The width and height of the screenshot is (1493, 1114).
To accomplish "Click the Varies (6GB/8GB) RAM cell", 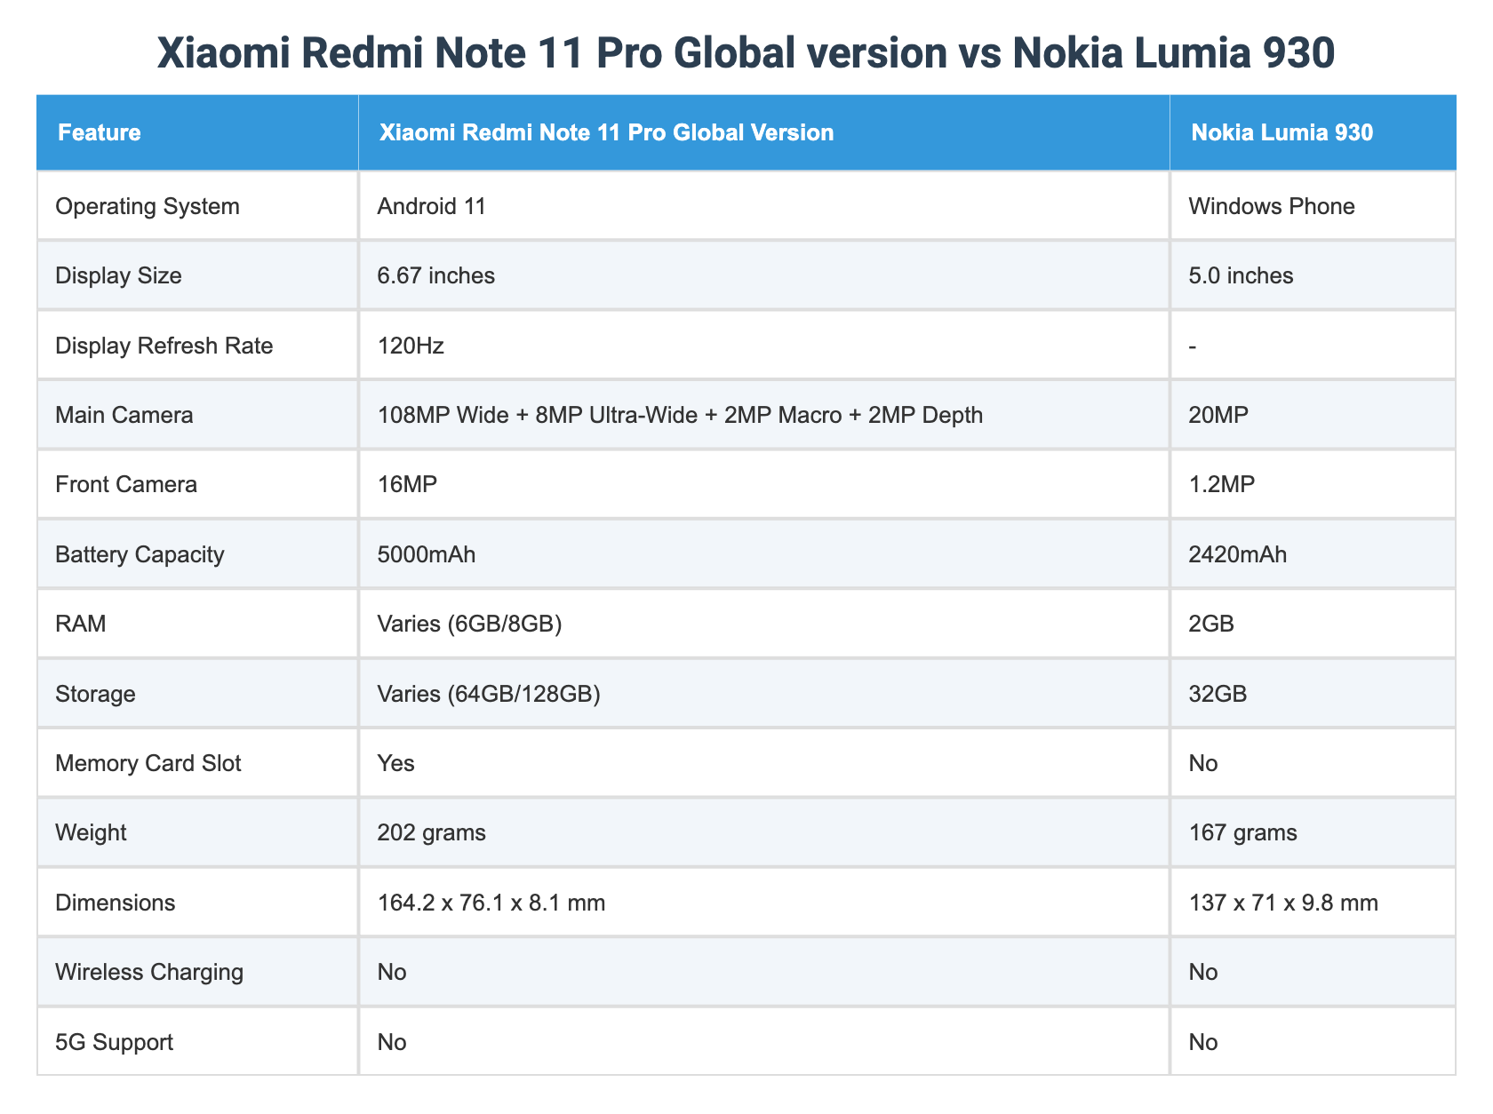I will tap(469, 624).
